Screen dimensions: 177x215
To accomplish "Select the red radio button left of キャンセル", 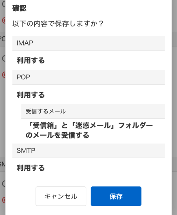I will click(x=4, y=200).
